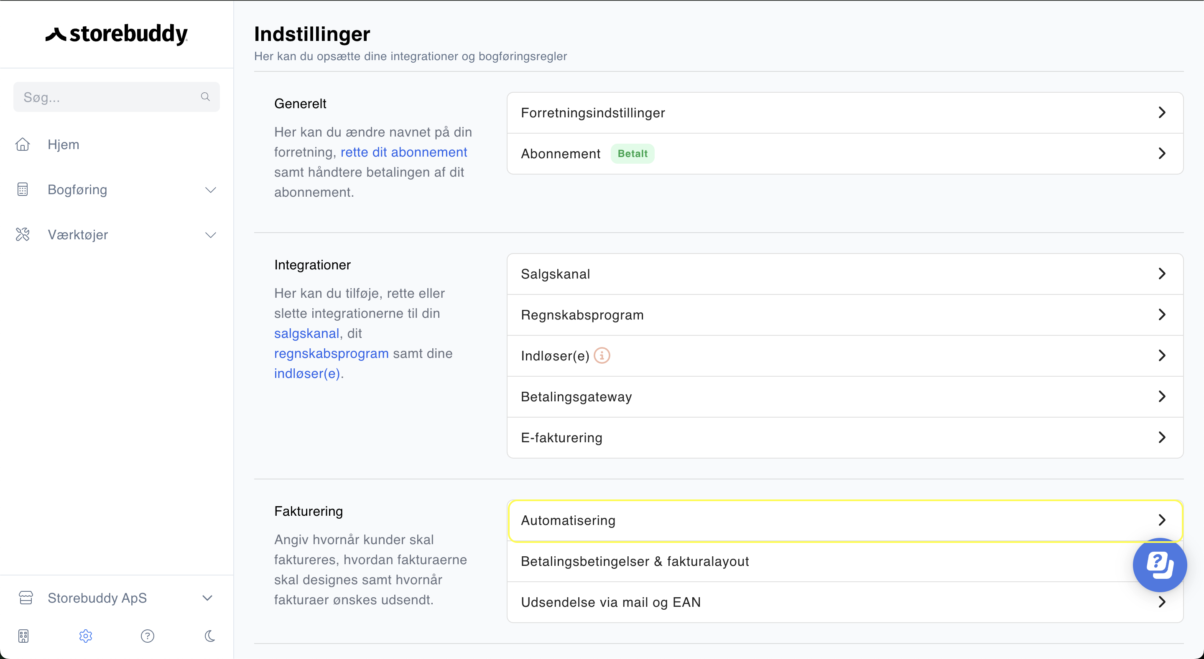Click the Integrationer section heading
The height and width of the screenshot is (659, 1204).
coord(312,265)
